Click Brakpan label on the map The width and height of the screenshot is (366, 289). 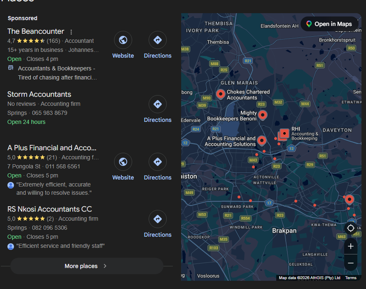284,231
